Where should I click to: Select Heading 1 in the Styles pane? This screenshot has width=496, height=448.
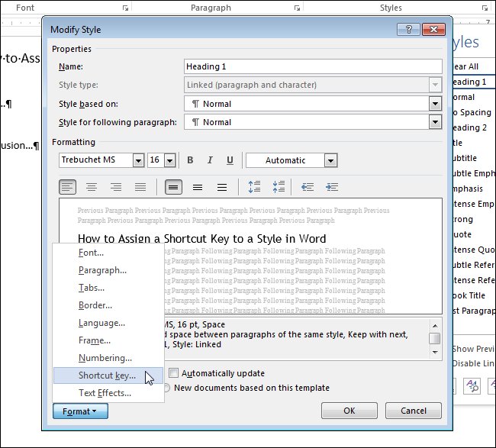[x=474, y=82]
